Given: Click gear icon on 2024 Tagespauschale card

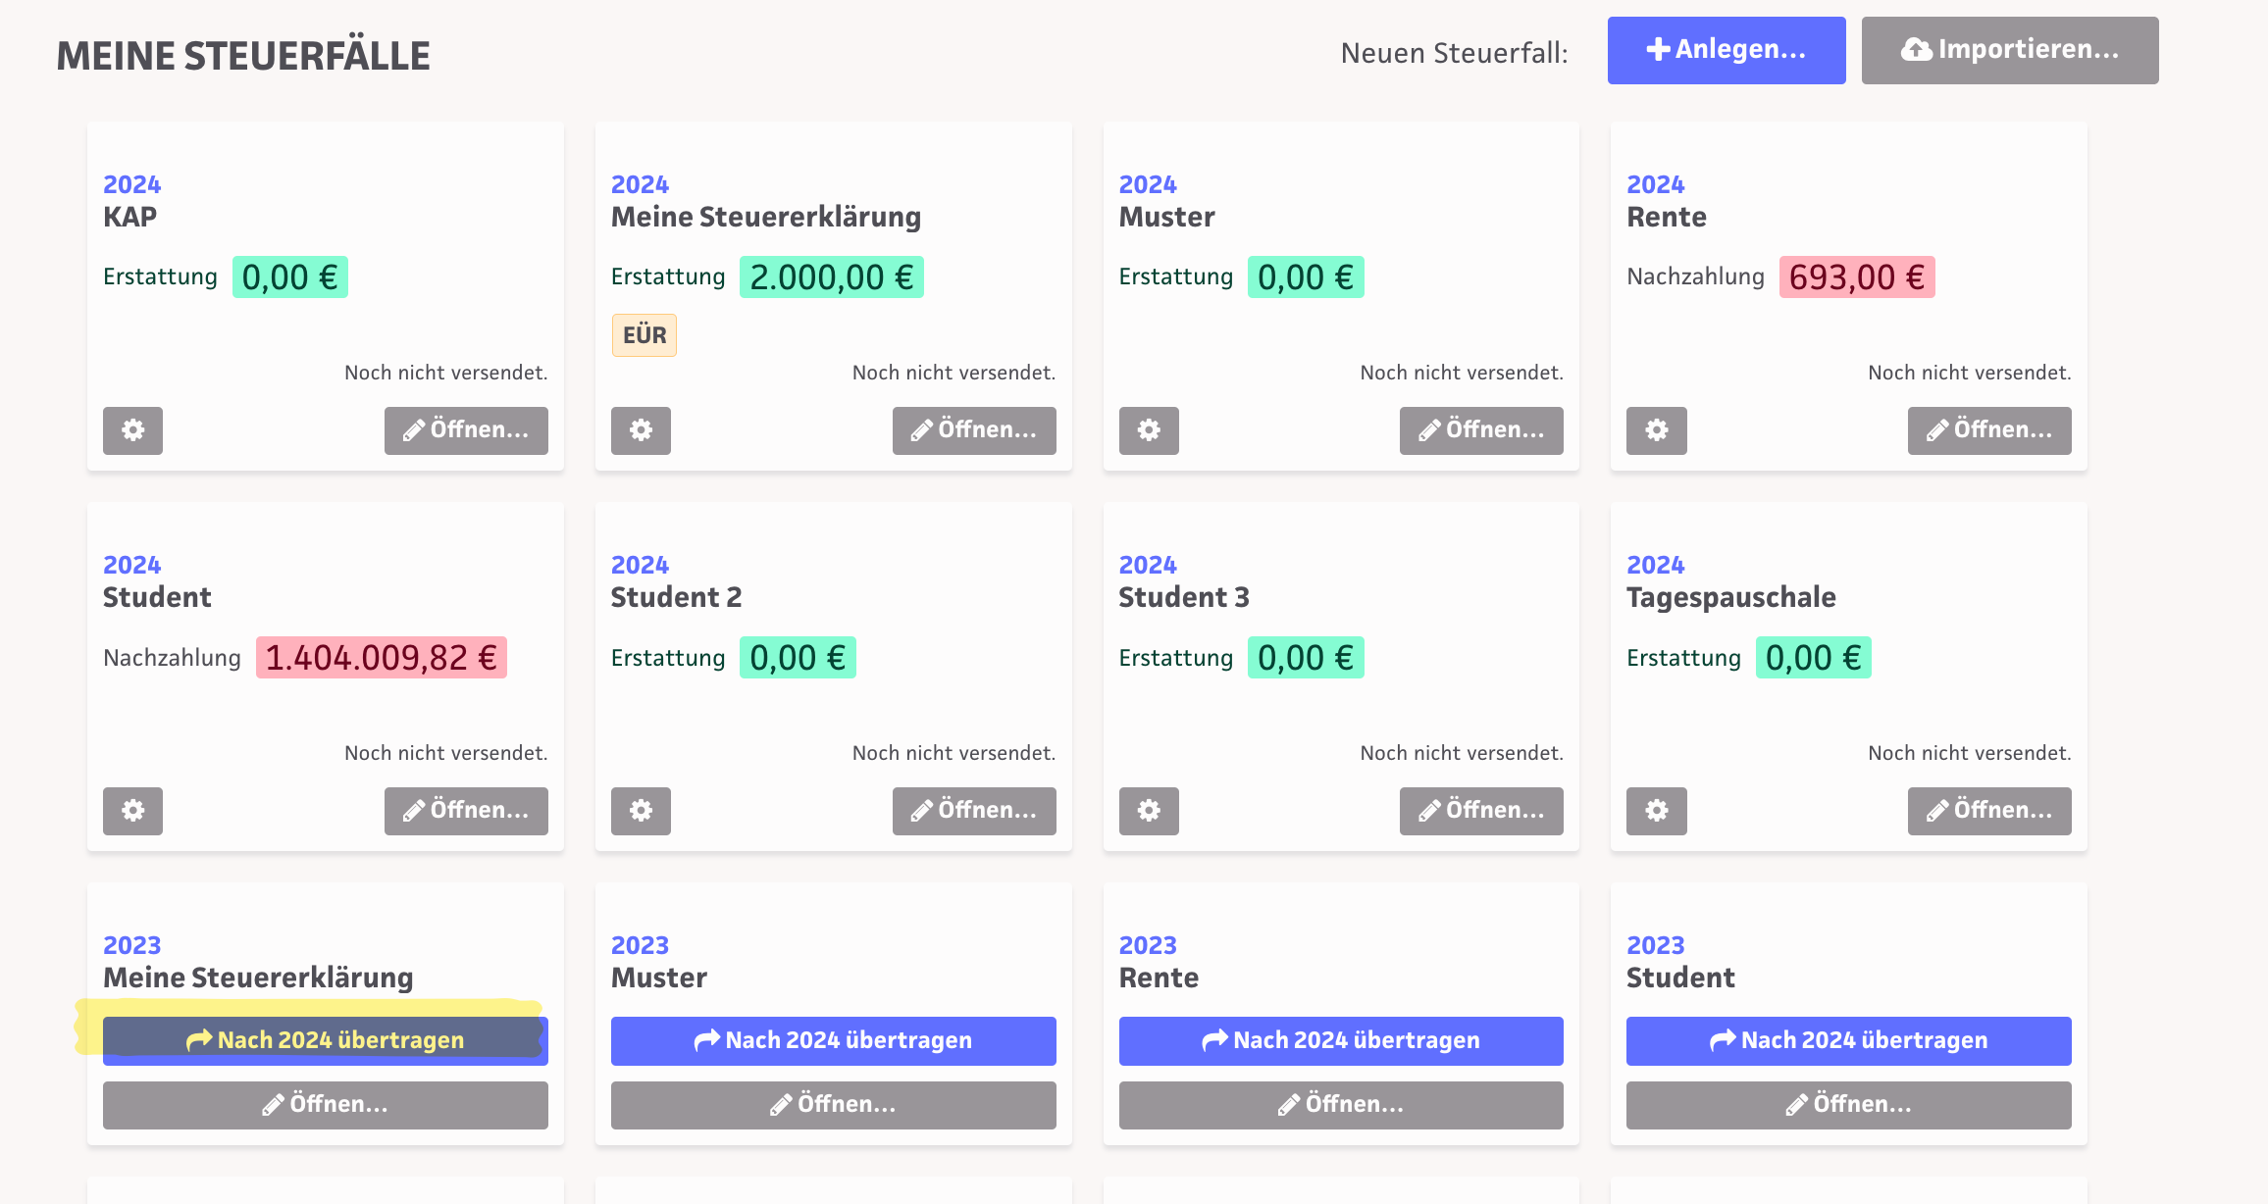Looking at the screenshot, I should point(1656,811).
